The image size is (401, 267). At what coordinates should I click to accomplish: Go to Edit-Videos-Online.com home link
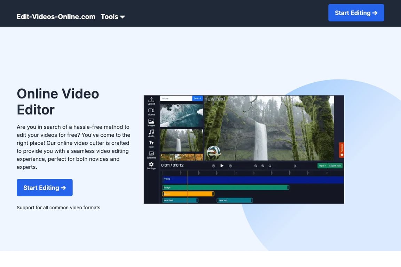coord(56,17)
